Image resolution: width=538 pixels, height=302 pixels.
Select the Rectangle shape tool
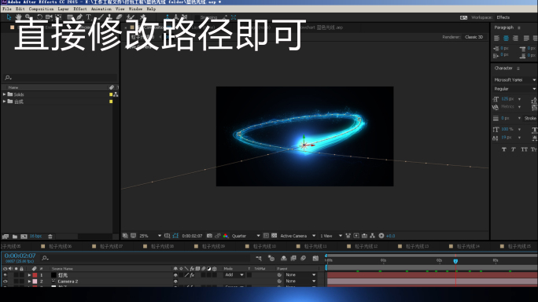pos(70,17)
